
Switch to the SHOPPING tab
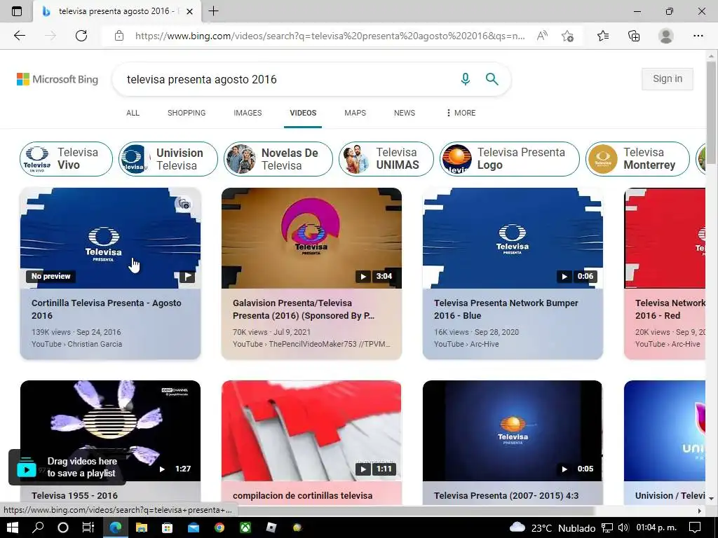pyautogui.click(x=187, y=113)
